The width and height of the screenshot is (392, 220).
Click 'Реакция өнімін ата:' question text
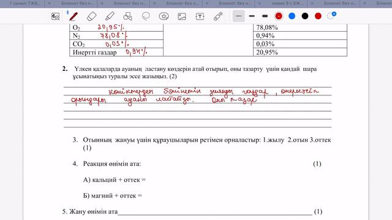point(111,164)
